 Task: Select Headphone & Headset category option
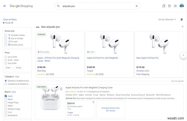[x=6, y=84]
